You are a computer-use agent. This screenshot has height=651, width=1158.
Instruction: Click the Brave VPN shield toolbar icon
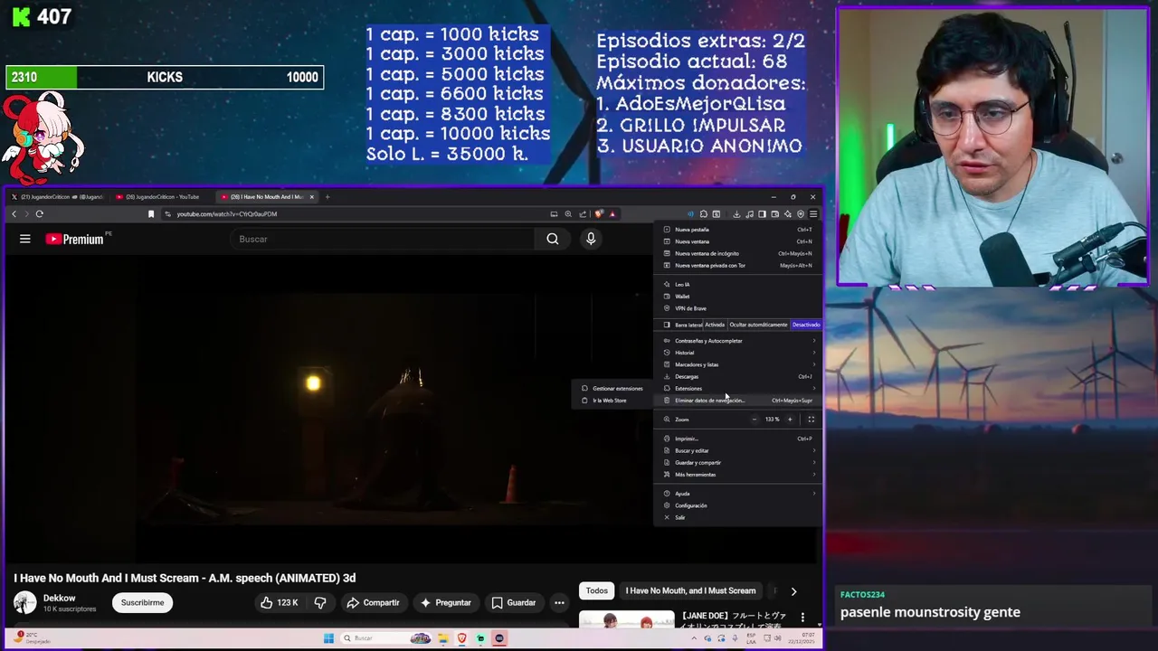(x=801, y=214)
